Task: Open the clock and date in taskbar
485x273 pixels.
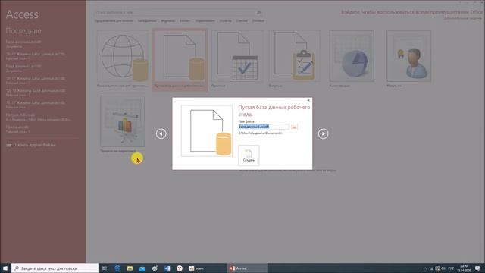Action: coord(464,268)
